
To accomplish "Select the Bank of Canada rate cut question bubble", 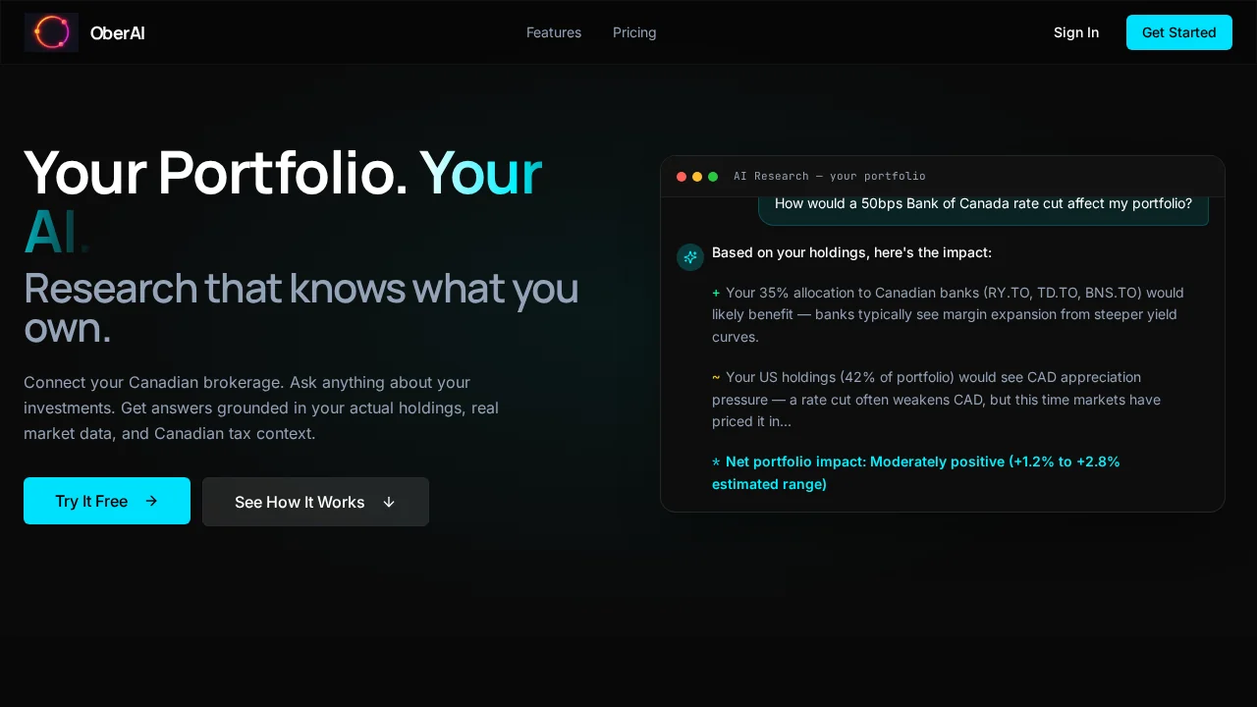I will pyautogui.click(x=982, y=206).
